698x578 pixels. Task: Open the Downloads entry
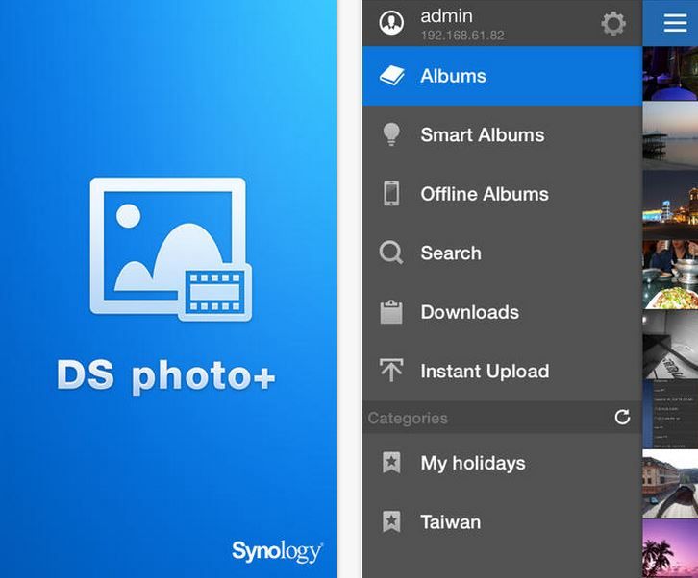(x=503, y=312)
